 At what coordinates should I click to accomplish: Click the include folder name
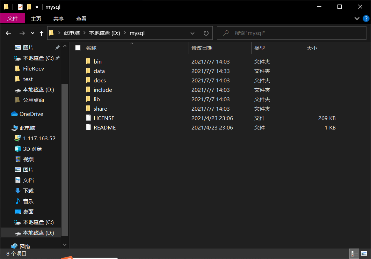[103, 90]
